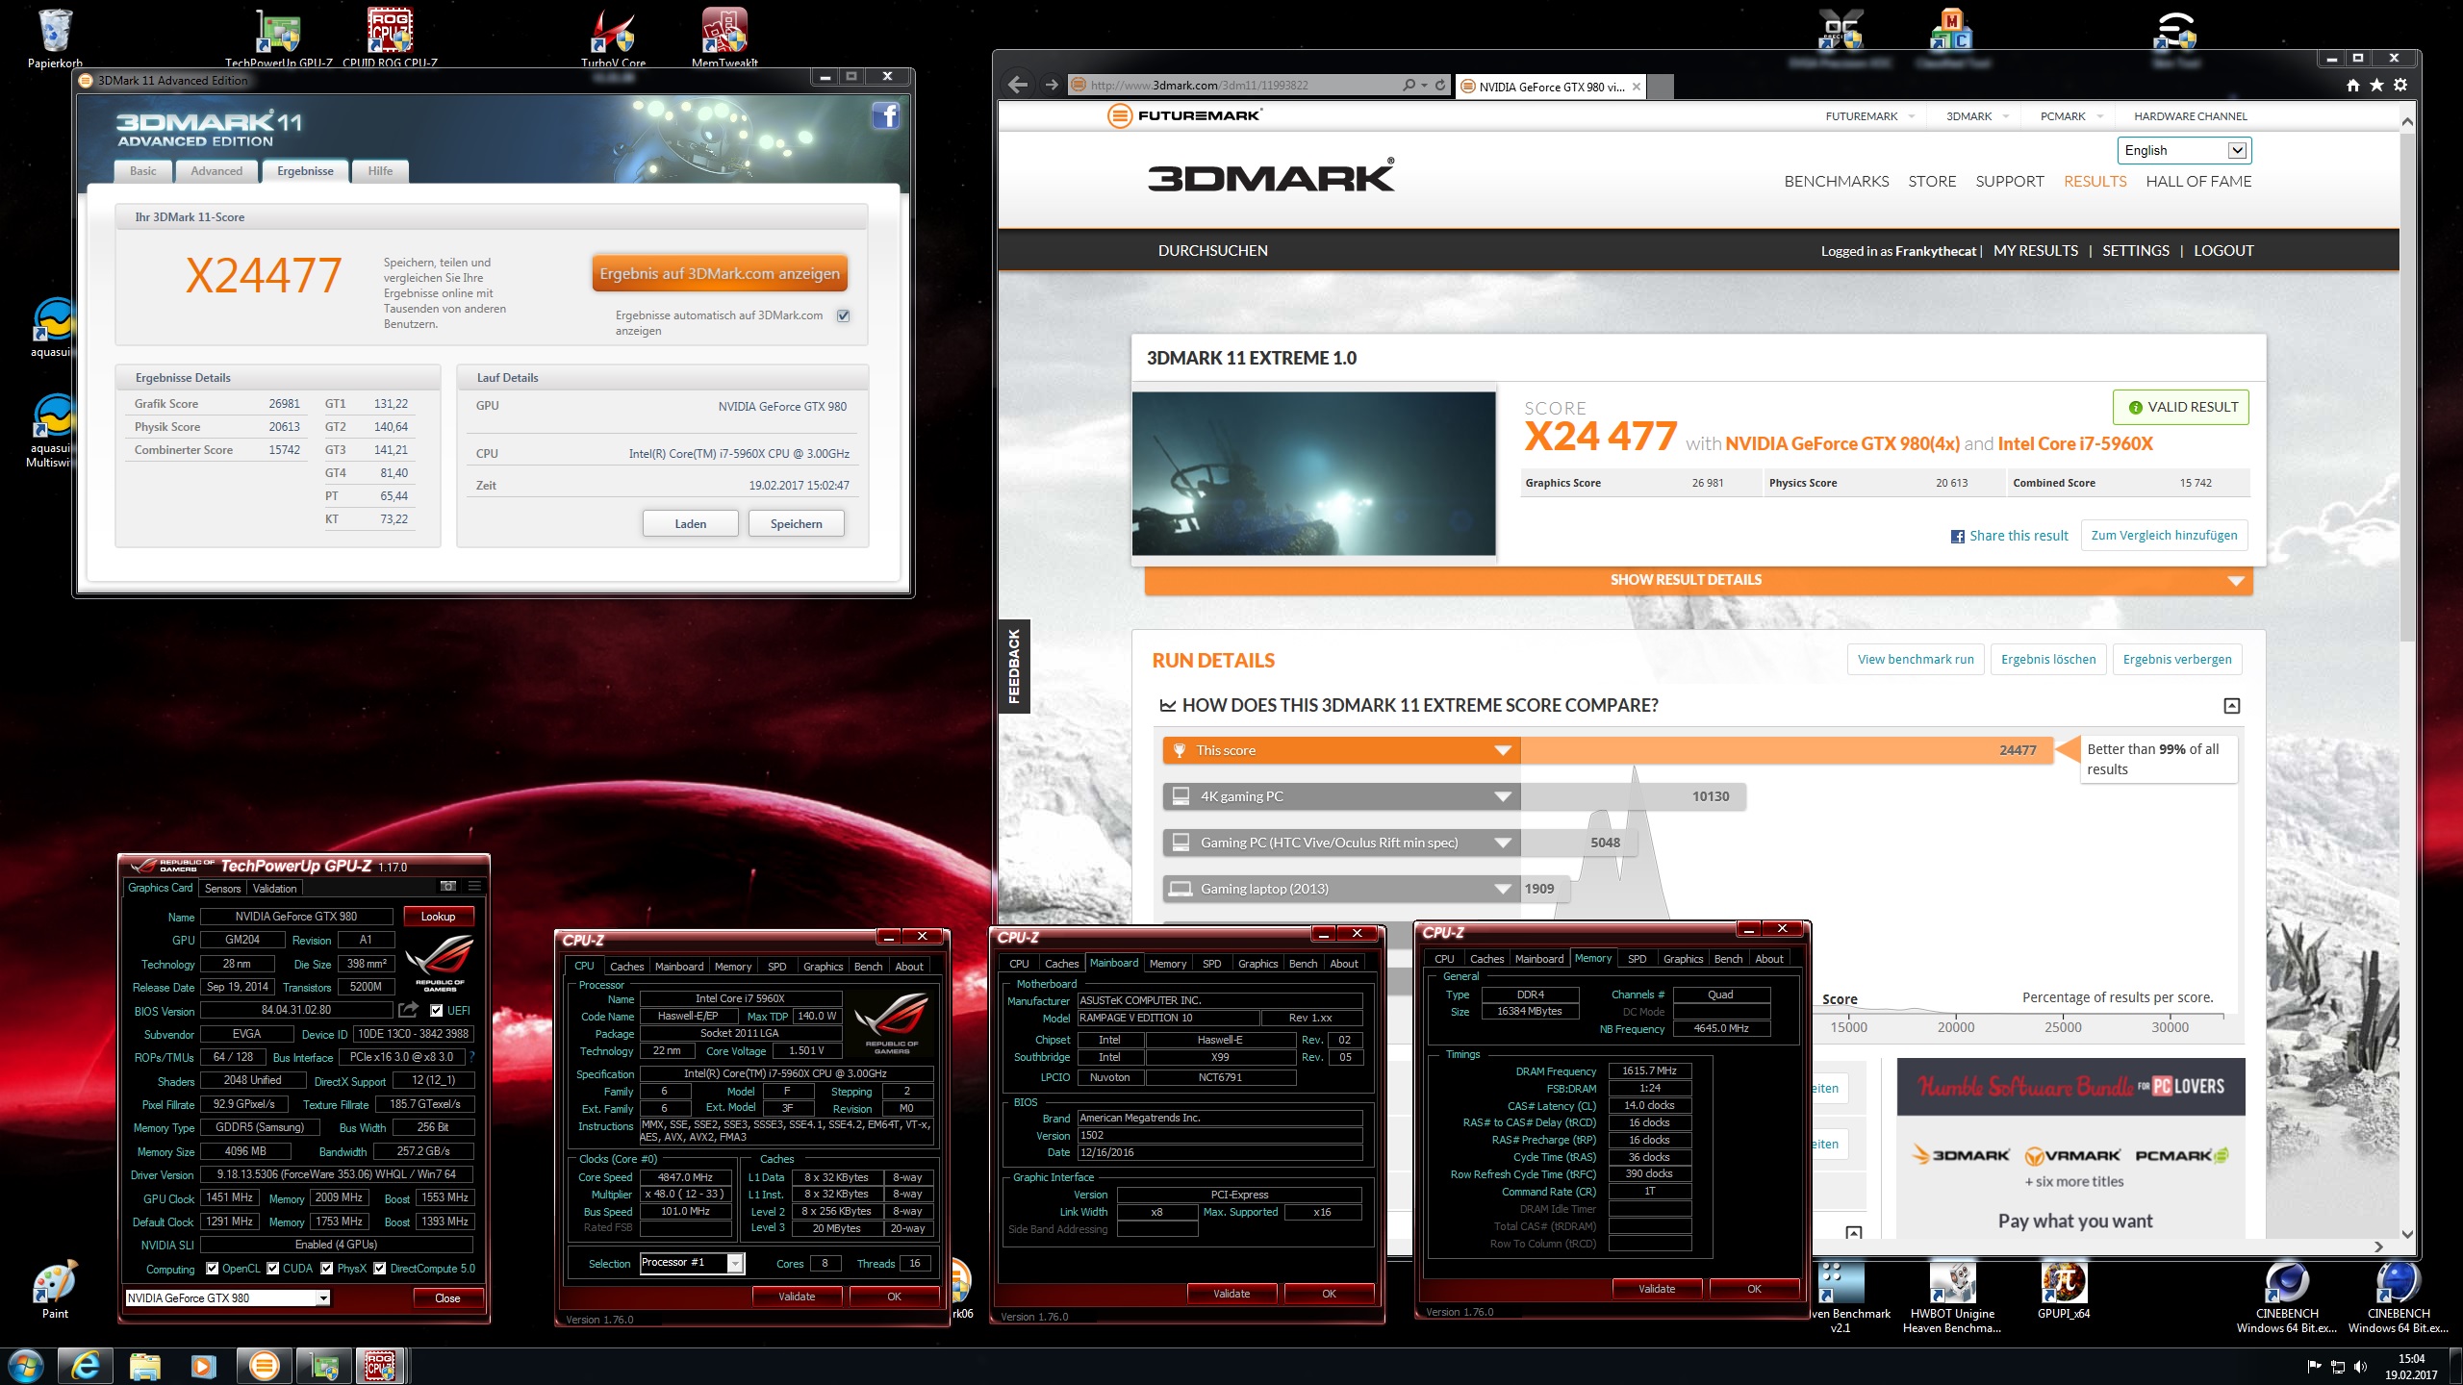Open Paint desktop shortcut
Viewport: 2463px width, 1385px height.
pos(55,1291)
